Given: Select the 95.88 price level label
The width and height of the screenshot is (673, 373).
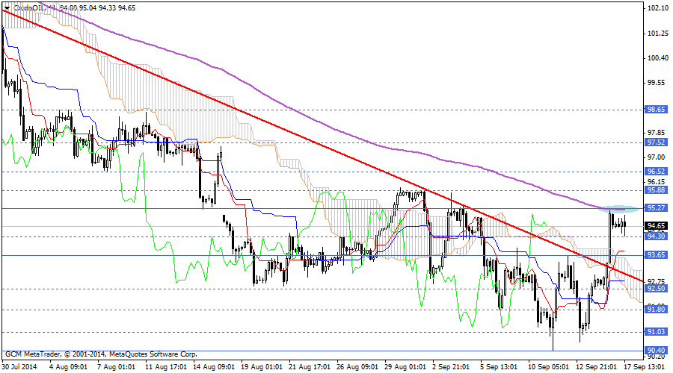Looking at the screenshot, I should click(657, 190).
